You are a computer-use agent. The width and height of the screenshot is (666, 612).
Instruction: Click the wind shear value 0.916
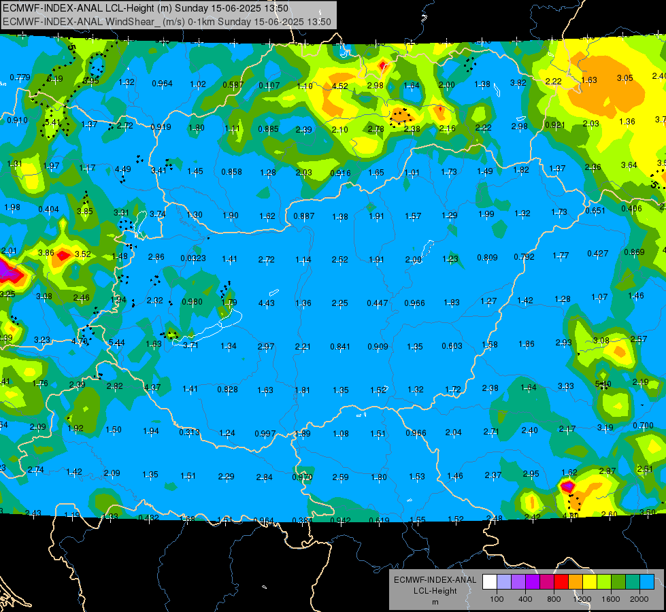340,173
